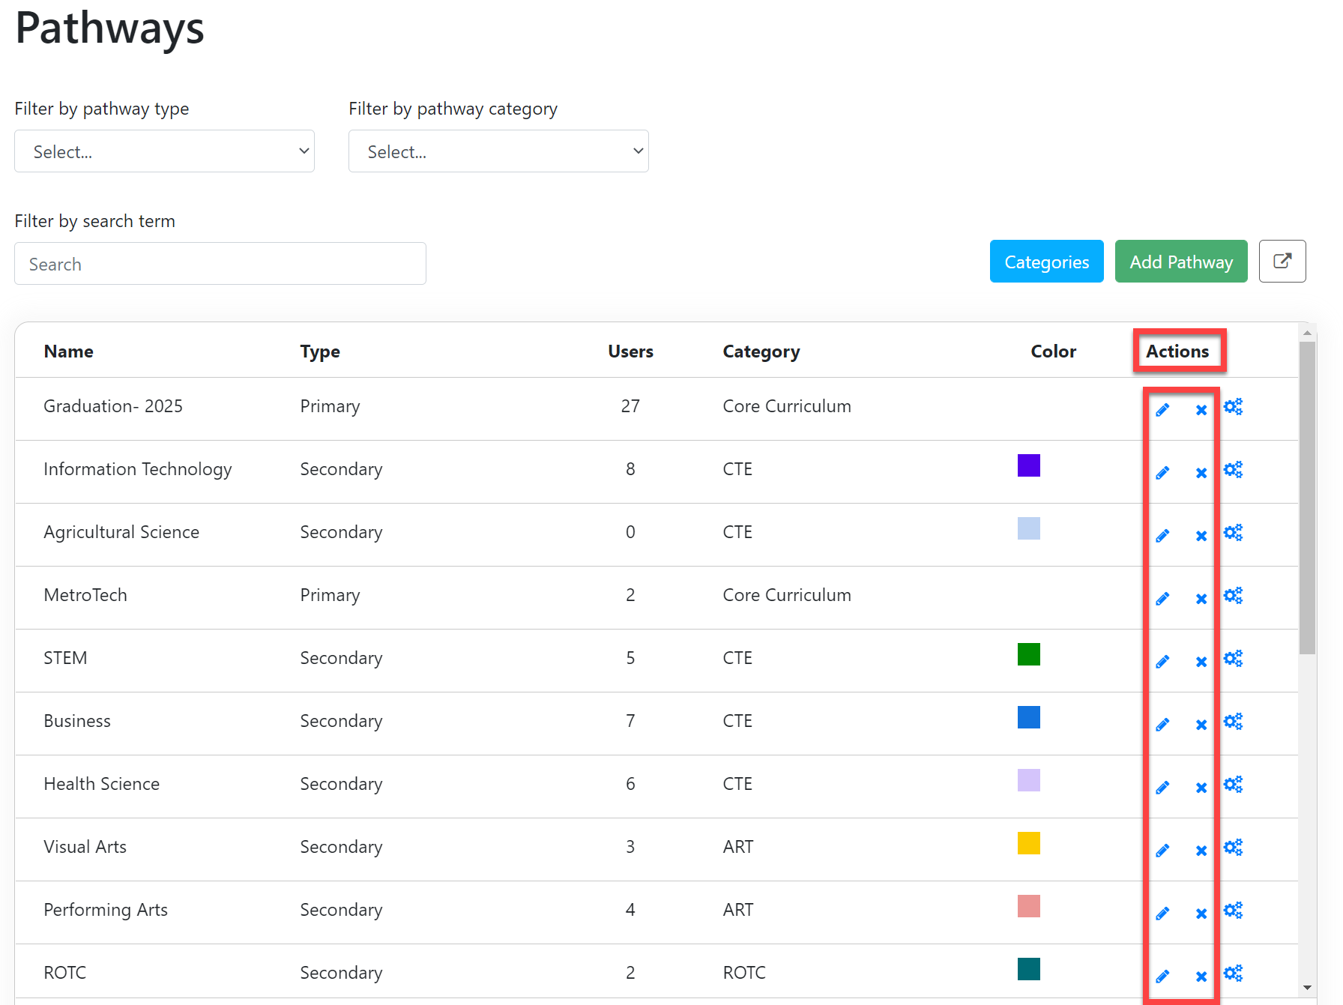Open gears settings for Health Science
The height and width of the screenshot is (1005, 1343).
coord(1233,784)
